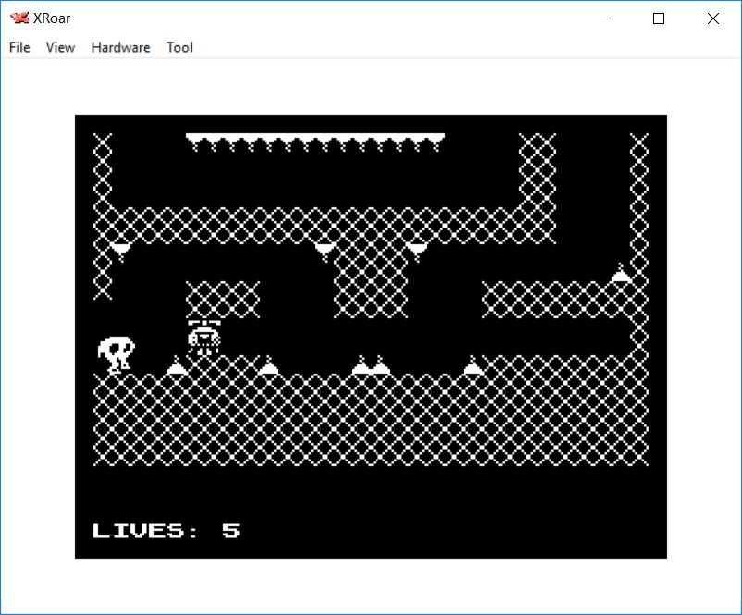The width and height of the screenshot is (742, 615).
Task: Minimize the XRoar window
Action: tap(606, 18)
